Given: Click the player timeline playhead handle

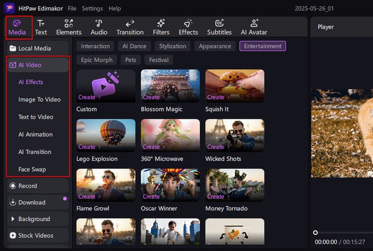Looking at the screenshot, I should point(315,233).
